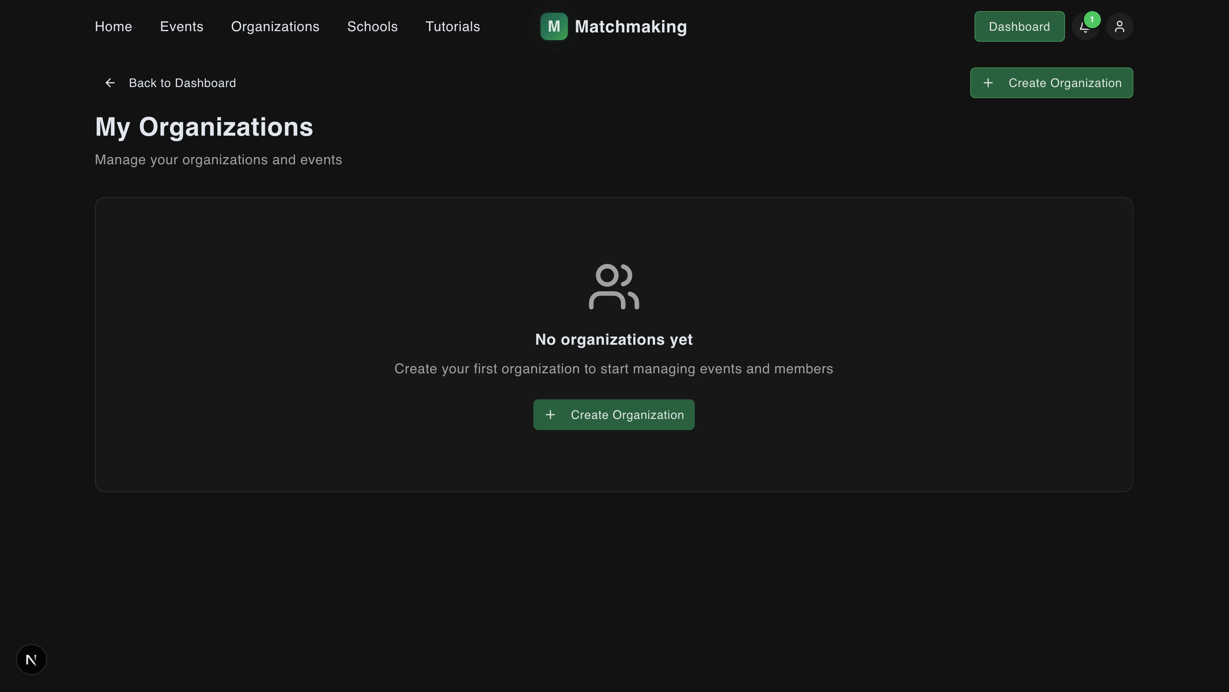Open the Tutorials nav link

(x=453, y=27)
